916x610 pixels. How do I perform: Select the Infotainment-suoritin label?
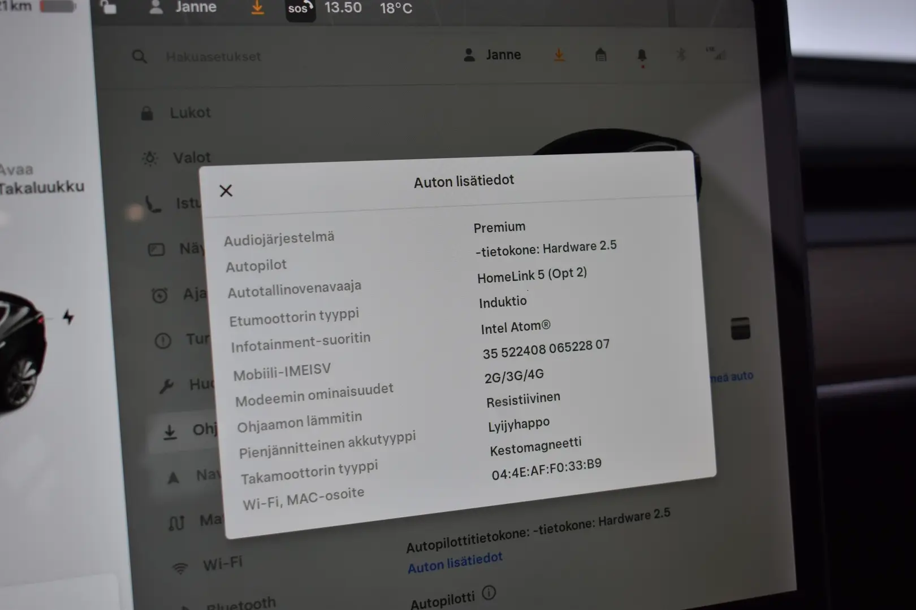pos(301,342)
